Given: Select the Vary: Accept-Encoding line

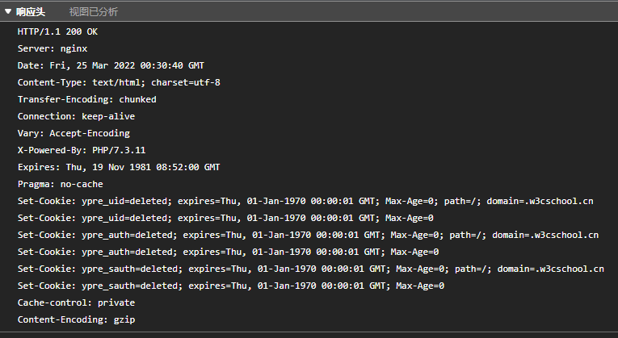Looking at the screenshot, I should click(74, 133).
